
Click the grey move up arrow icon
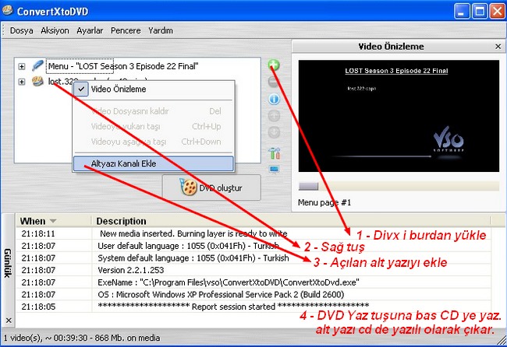(274, 116)
